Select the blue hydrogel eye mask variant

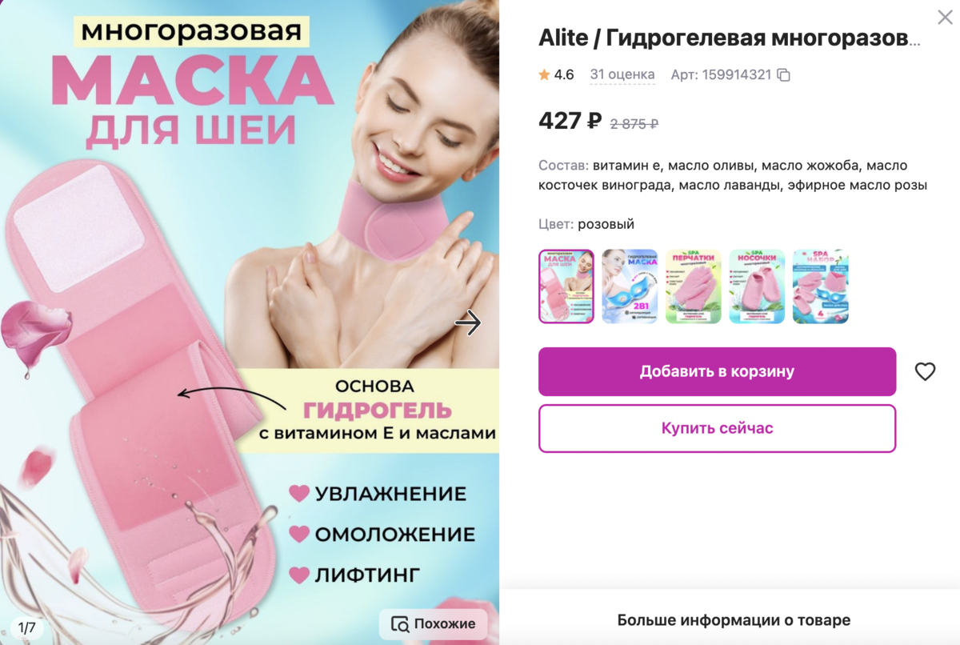click(630, 286)
